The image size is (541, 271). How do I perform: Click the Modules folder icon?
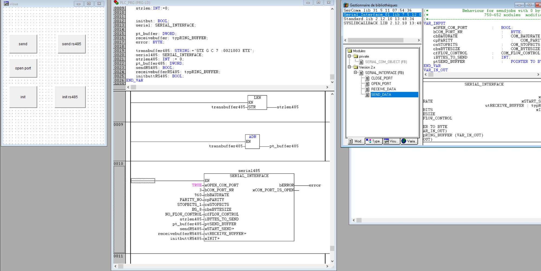[350, 51]
